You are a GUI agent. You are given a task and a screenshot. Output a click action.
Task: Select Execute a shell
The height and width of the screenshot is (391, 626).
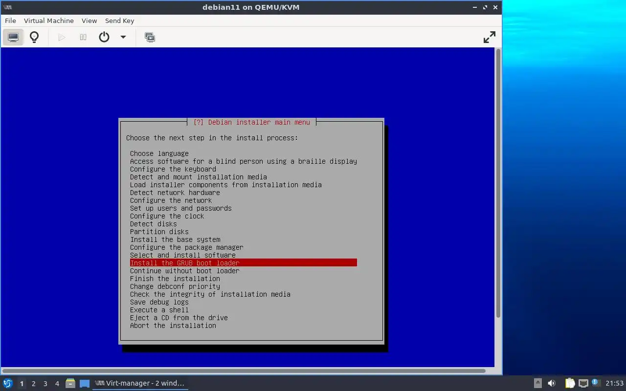[x=159, y=310]
